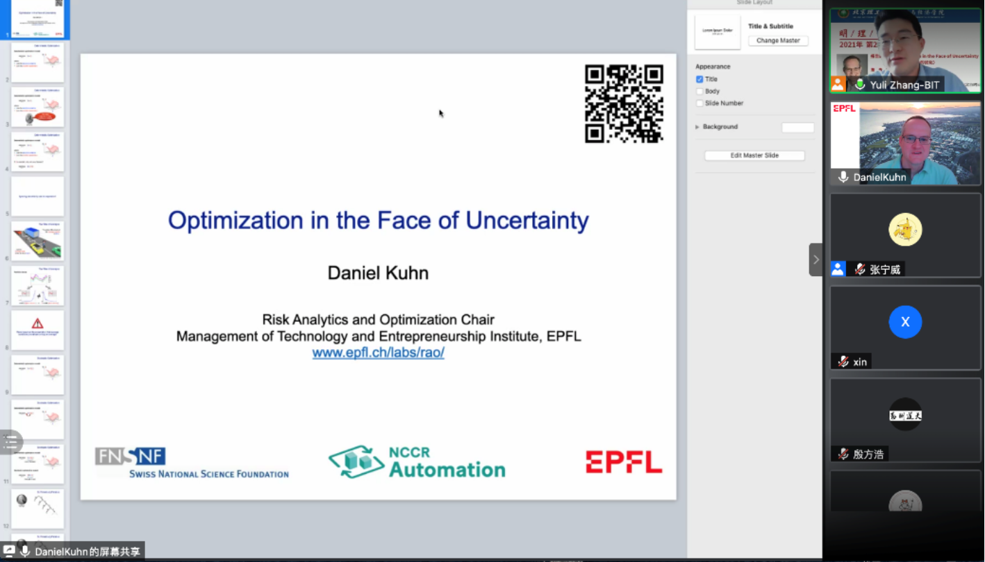Screen dimensions: 985x562
Task: Click the screen share icon beside DanielKuhn label
Action: (10, 551)
